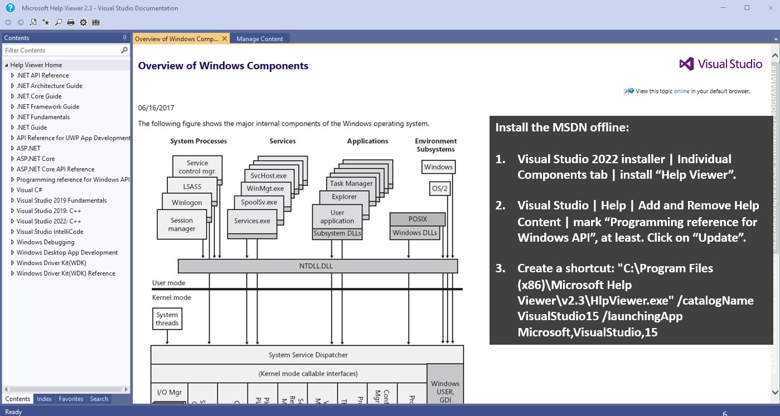780x416 pixels.
Task: Click in the Filter Contents input field
Action: point(61,50)
